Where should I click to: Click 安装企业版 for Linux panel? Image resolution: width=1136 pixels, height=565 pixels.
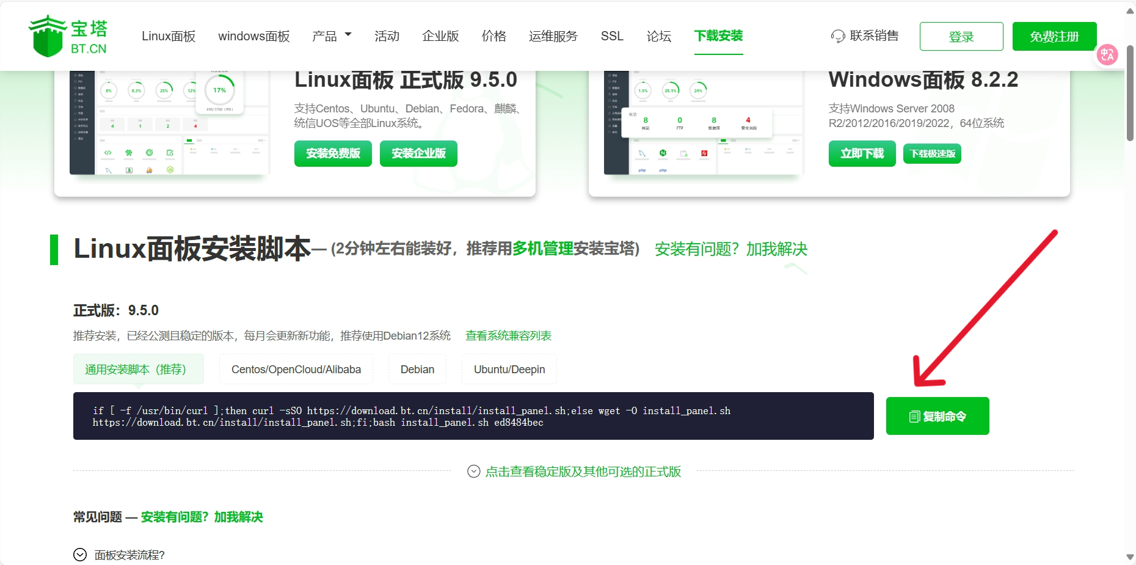418,153
